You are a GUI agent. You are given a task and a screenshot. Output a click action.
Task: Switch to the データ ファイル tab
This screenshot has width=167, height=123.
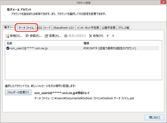pyautogui.click(x=26, y=28)
